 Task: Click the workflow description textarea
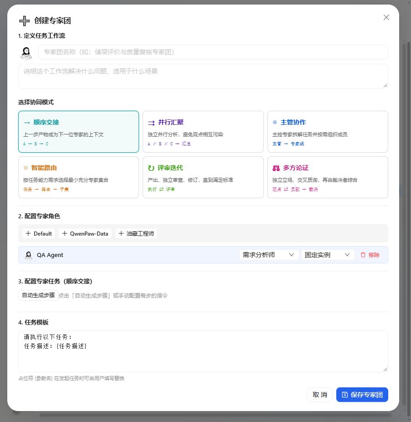pos(203,76)
